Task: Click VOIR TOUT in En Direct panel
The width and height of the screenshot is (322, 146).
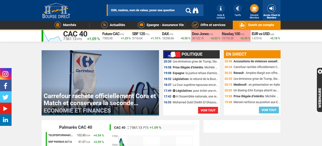Action: point(269,110)
